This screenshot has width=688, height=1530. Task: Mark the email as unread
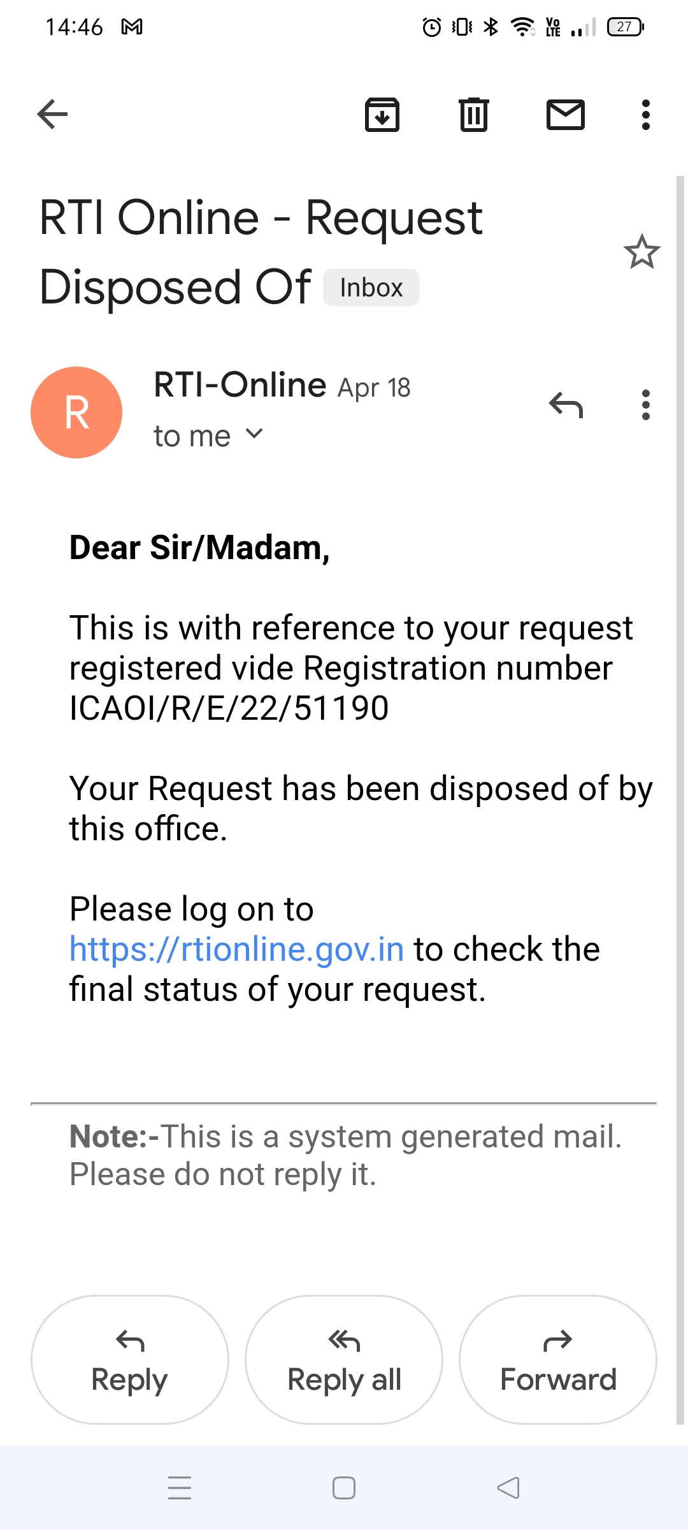[x=566, y=115]
